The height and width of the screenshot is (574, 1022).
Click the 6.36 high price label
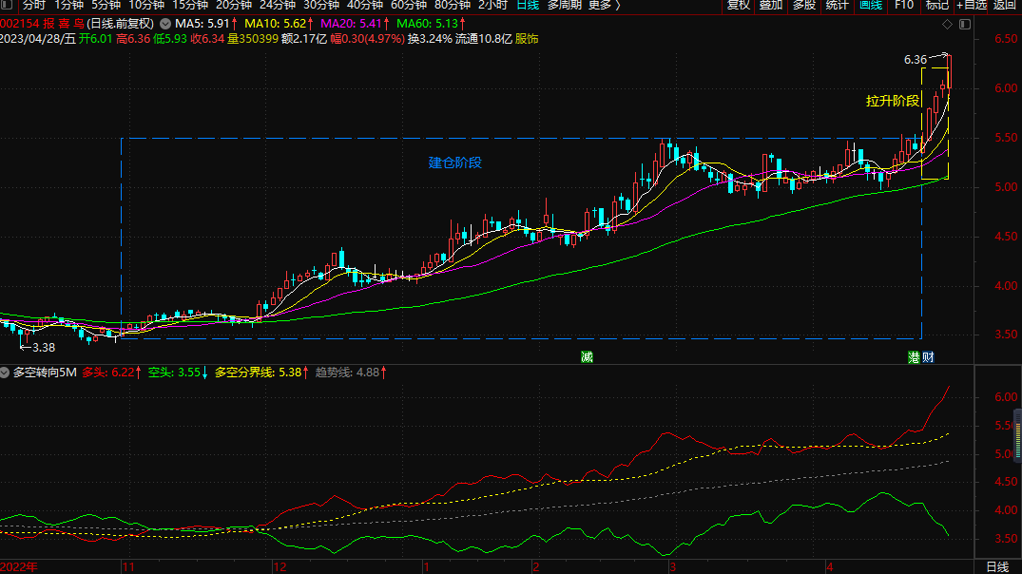pos(915,59)
